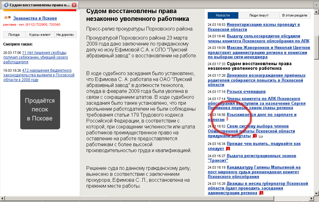Open Дважды в месяц губернатор link

click(x=258, y=188)
